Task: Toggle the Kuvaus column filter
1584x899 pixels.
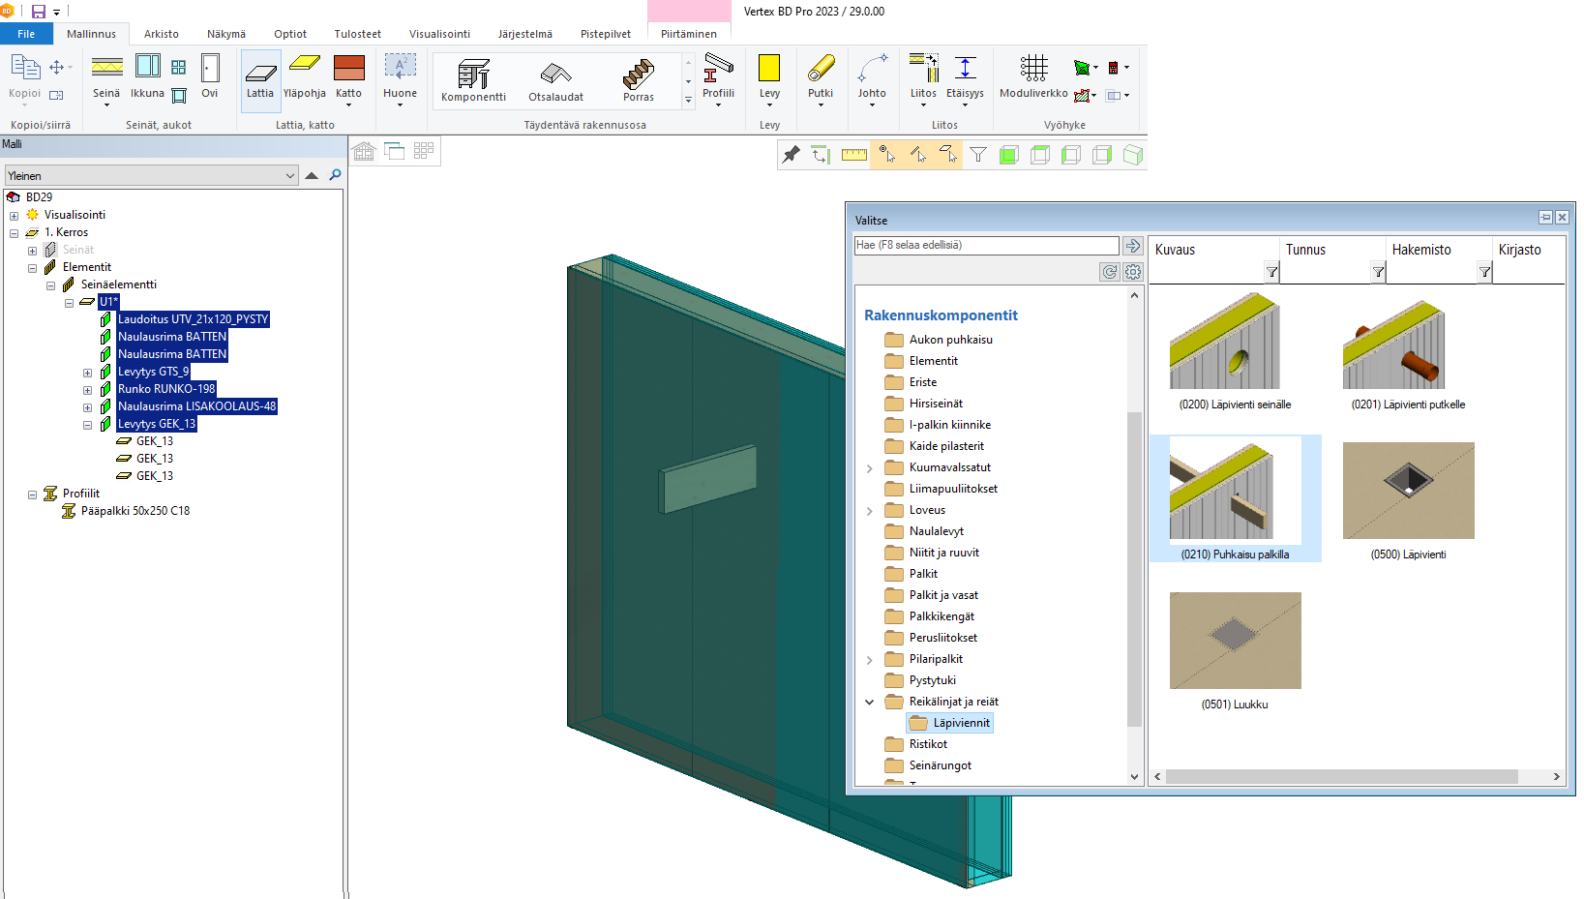Action: (x=1271, y=273)
